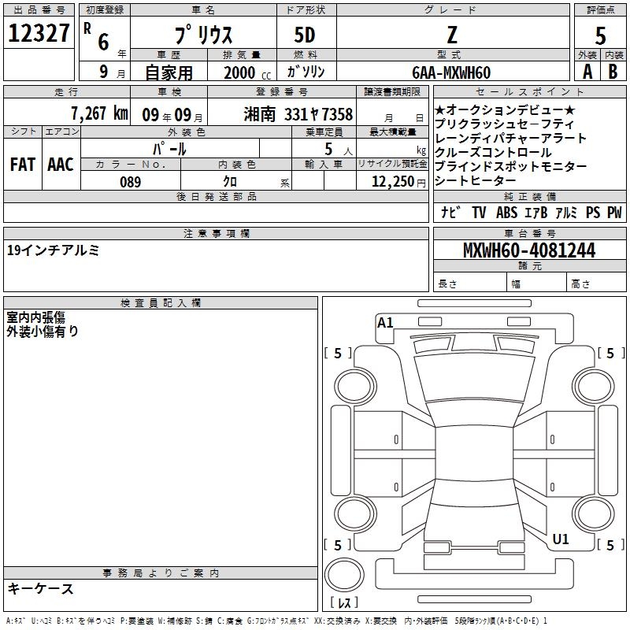This screenshot has width=630, height=630.
Task: Select the セールスポイント header
Action: pyautogui.click(x=530, y=91)
